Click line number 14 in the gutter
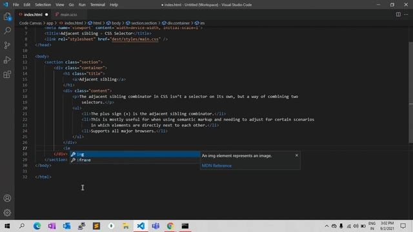This screenshot has height=232, width=413. tap(25, 73)
